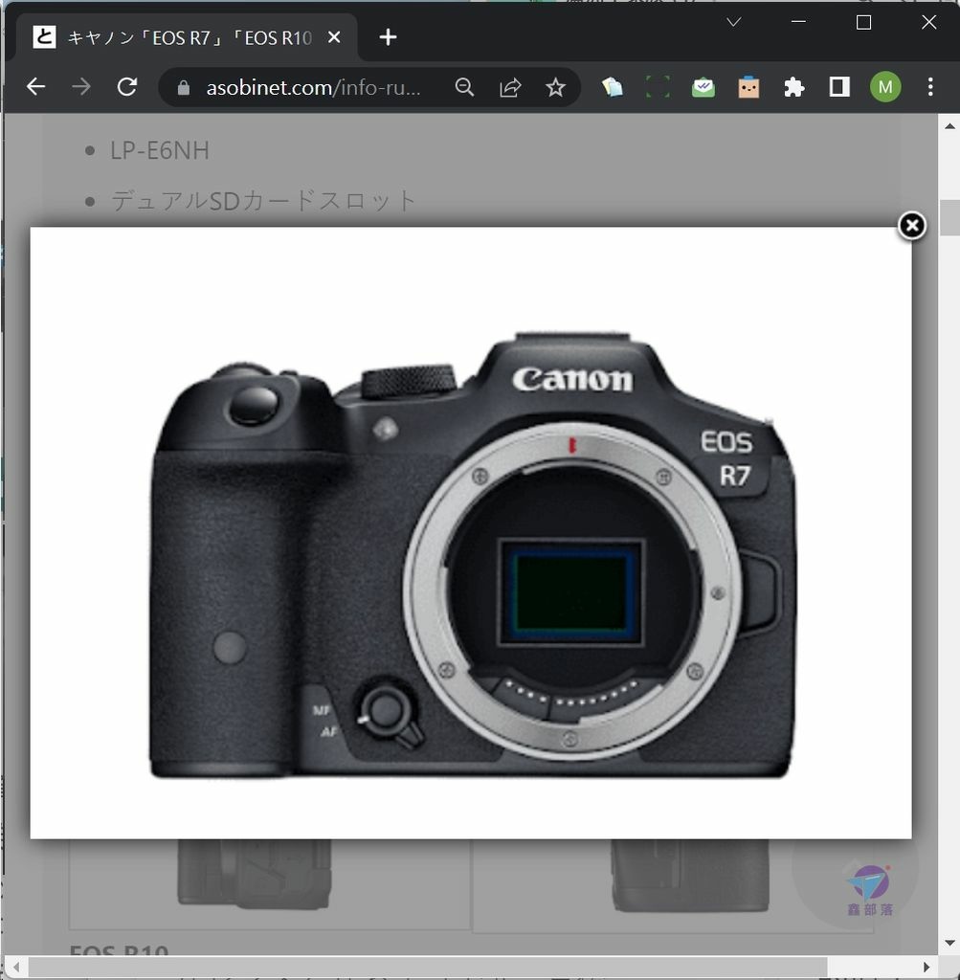Share this page
This screenshot has height=980, width=960.
pyautogui.click(x=510, y=87)
